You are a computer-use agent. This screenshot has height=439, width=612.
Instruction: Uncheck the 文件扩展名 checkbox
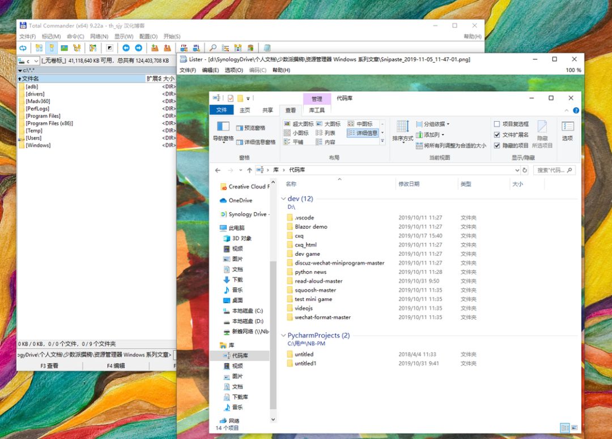coord(497,135)
